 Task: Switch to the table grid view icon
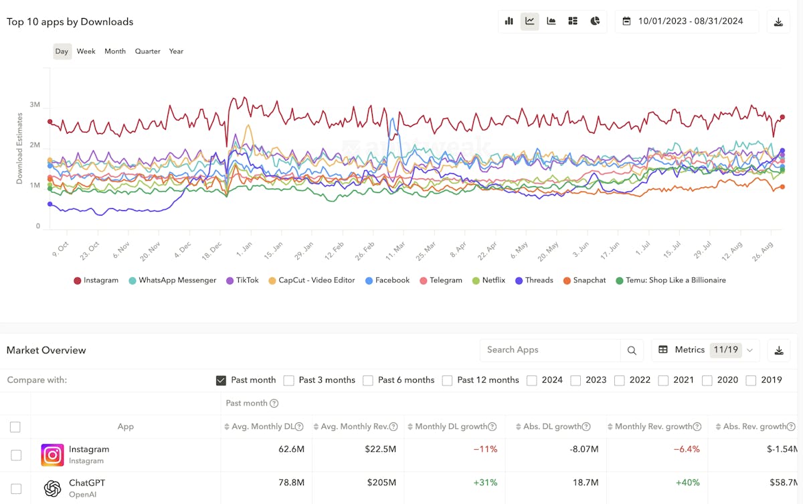coord(573,21)
